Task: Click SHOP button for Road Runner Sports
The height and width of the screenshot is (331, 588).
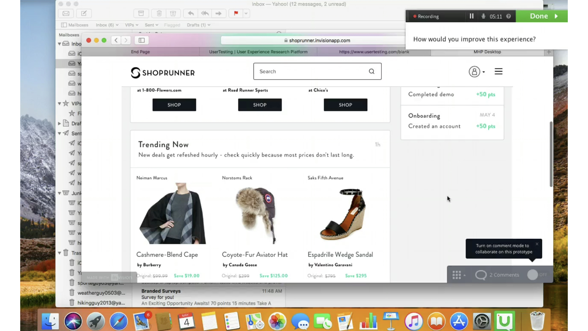Action: pyautogui.click(x=260, y=105)
